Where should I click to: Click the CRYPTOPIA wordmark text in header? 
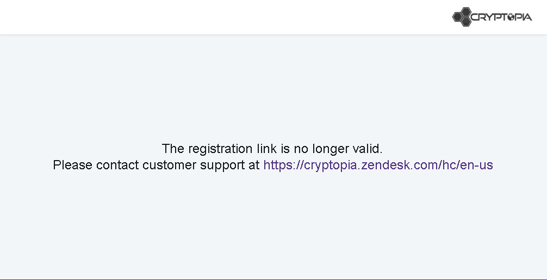click(x=501, y=17)
